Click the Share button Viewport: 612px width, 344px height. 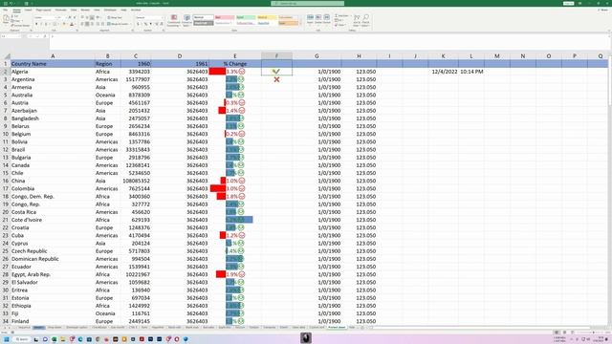click(x=602, y=10)
